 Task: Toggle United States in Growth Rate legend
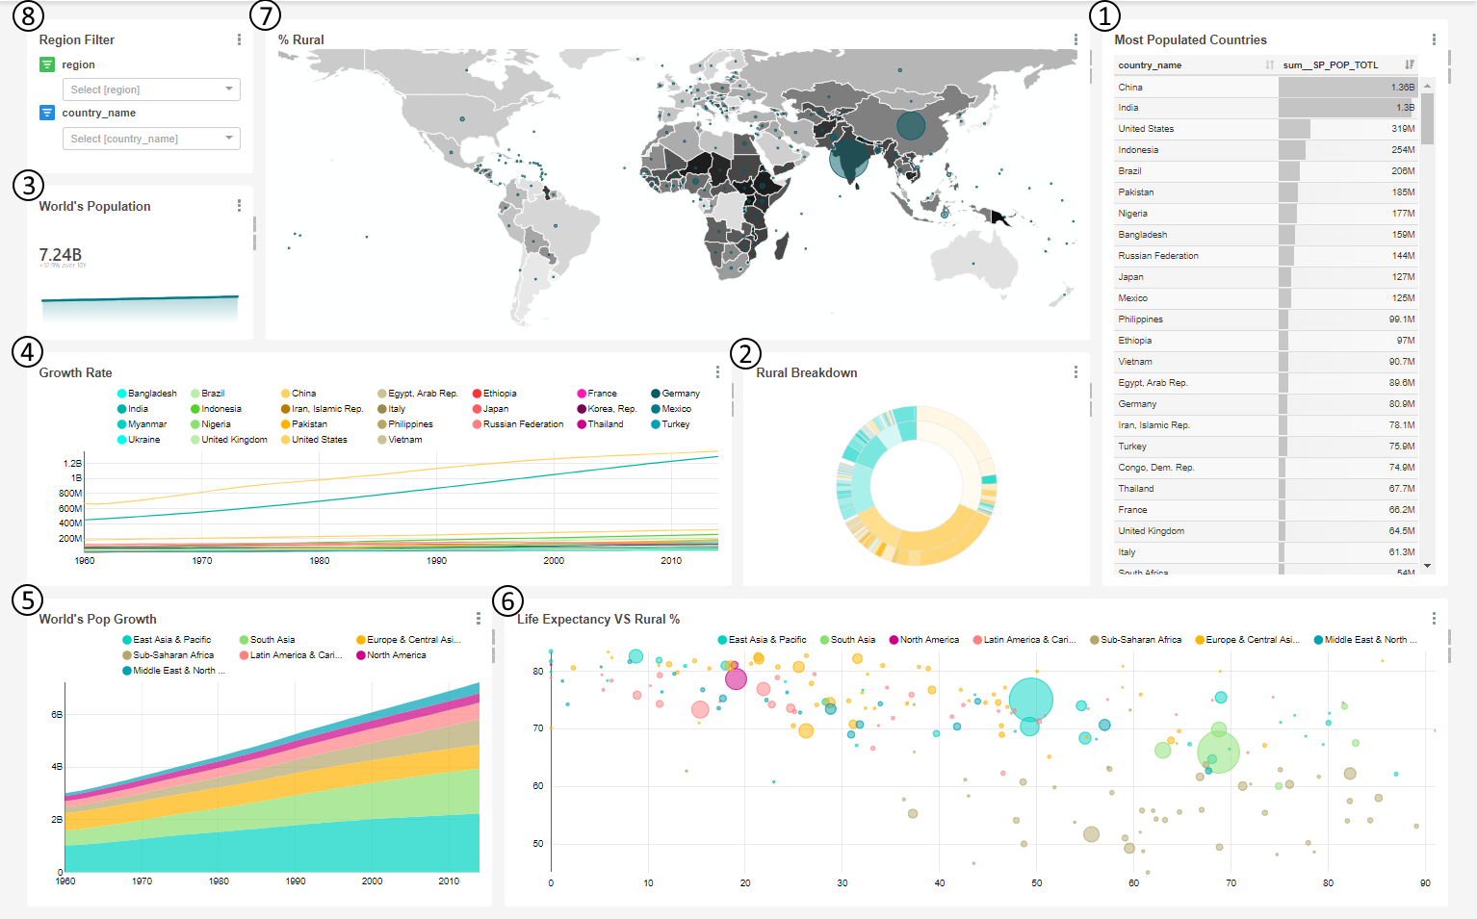coord(314,440)
